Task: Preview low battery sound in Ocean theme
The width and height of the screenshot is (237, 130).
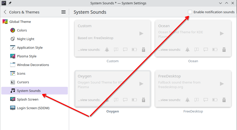Action: pyautogui.click(x=215, y=50)
